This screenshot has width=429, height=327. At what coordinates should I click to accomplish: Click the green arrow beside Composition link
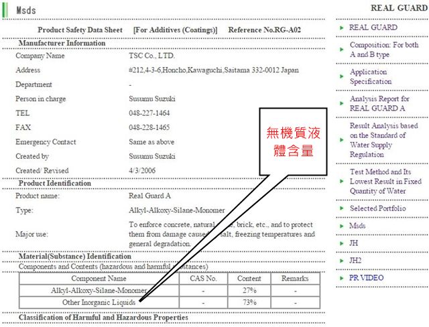coord(341,50)
